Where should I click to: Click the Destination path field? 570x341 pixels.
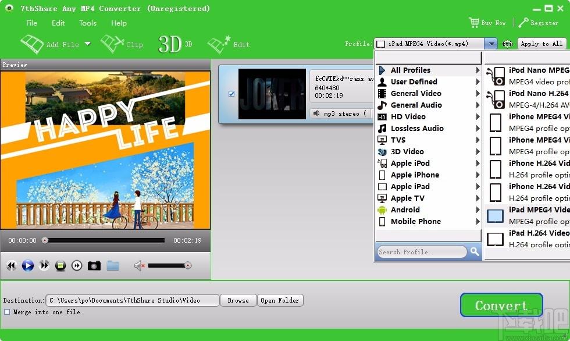(133, 300)
